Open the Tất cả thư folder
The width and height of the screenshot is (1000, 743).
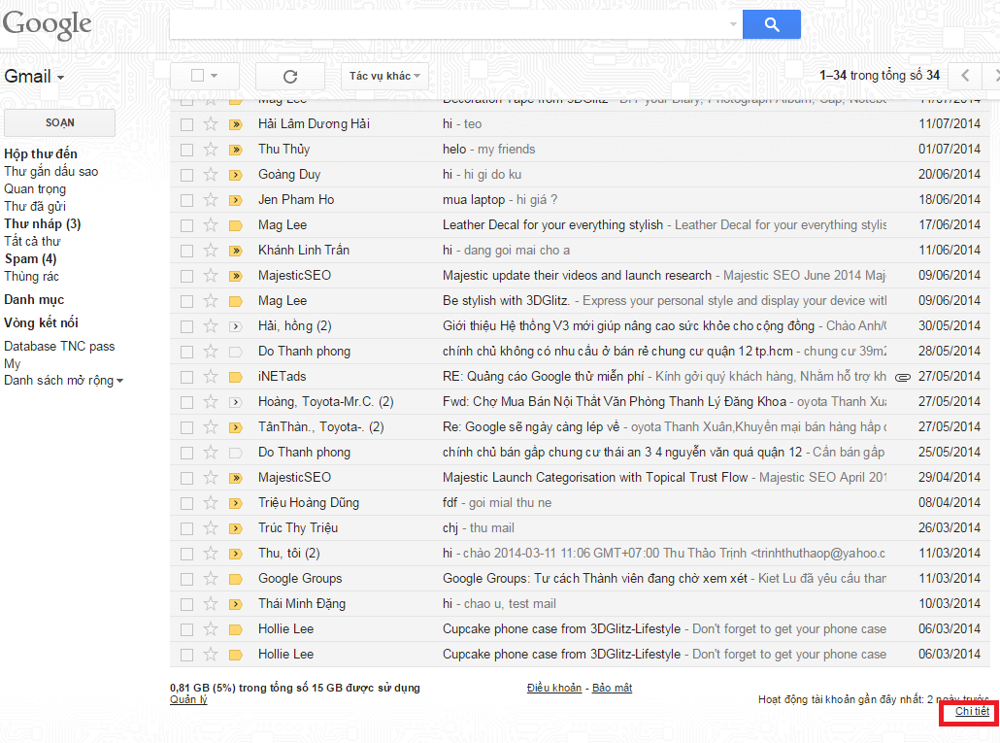pos(33,241)
